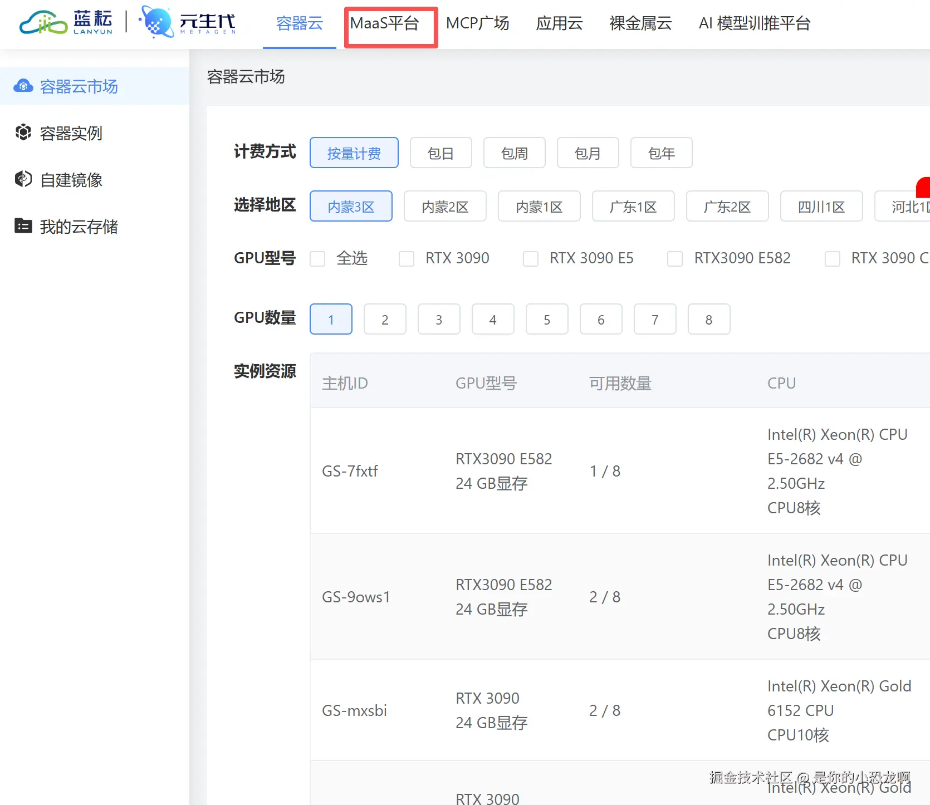Choose 包周 billing option
Image resolution: width=930 pixels, height=805 pixels.
(x=515, y=153)
